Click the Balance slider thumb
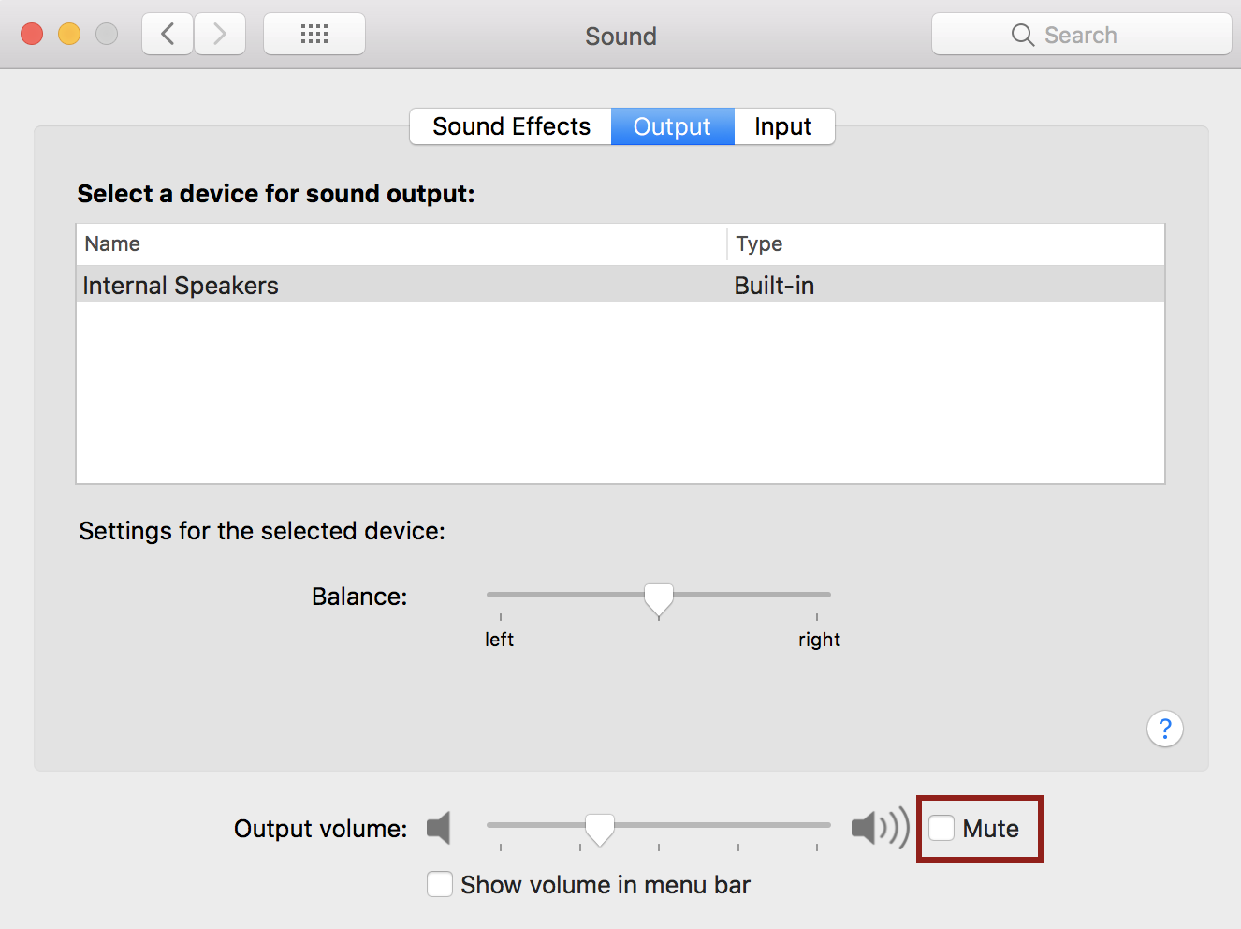Viewport: 1241px width, 929px height. click(x=659, y=599)
